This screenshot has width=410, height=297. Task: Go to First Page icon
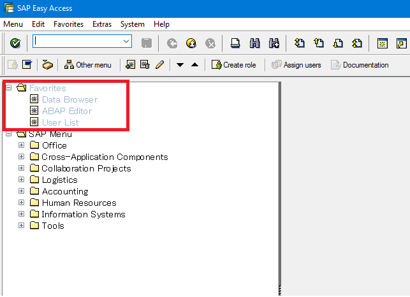pyautogui.click(x=300, y=43)
